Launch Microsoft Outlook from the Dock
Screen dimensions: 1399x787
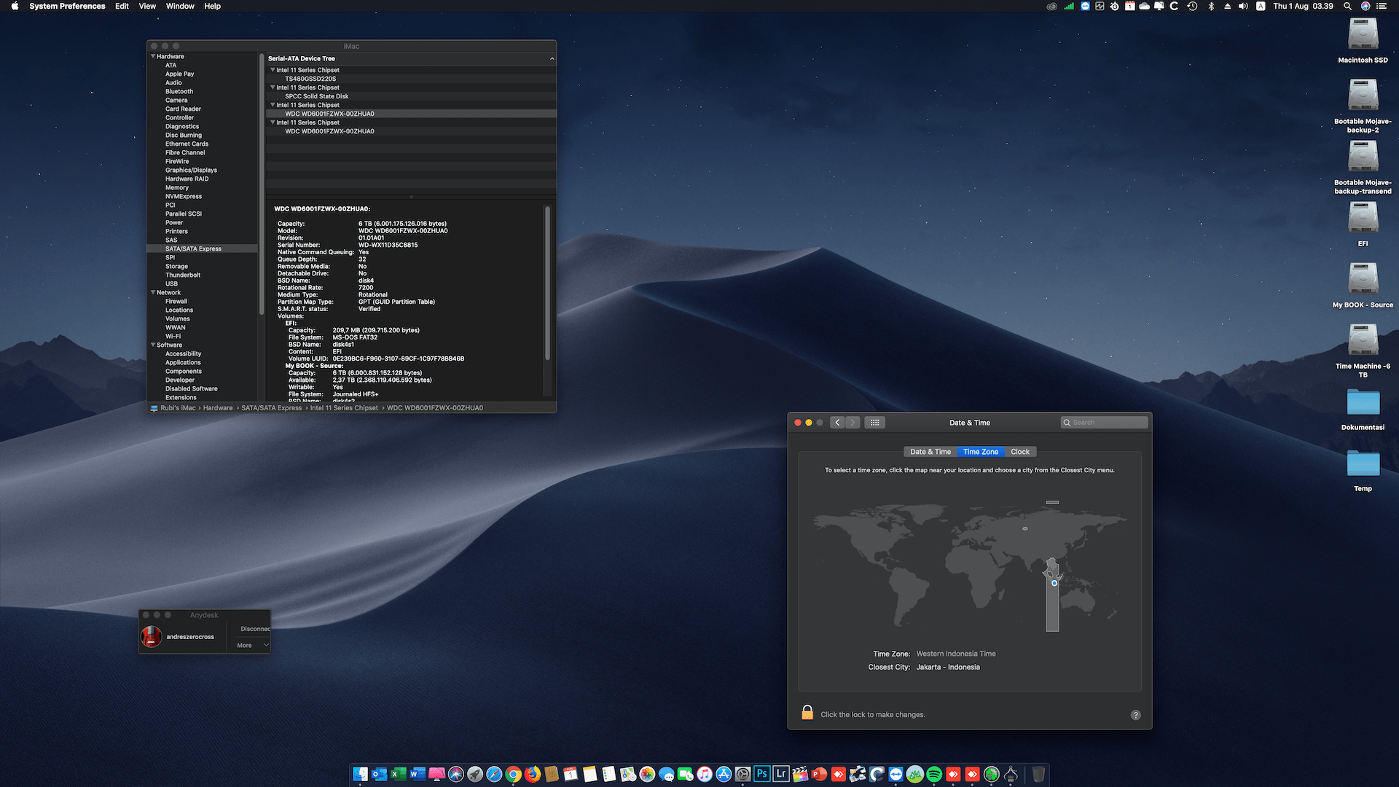pos(380,774)
